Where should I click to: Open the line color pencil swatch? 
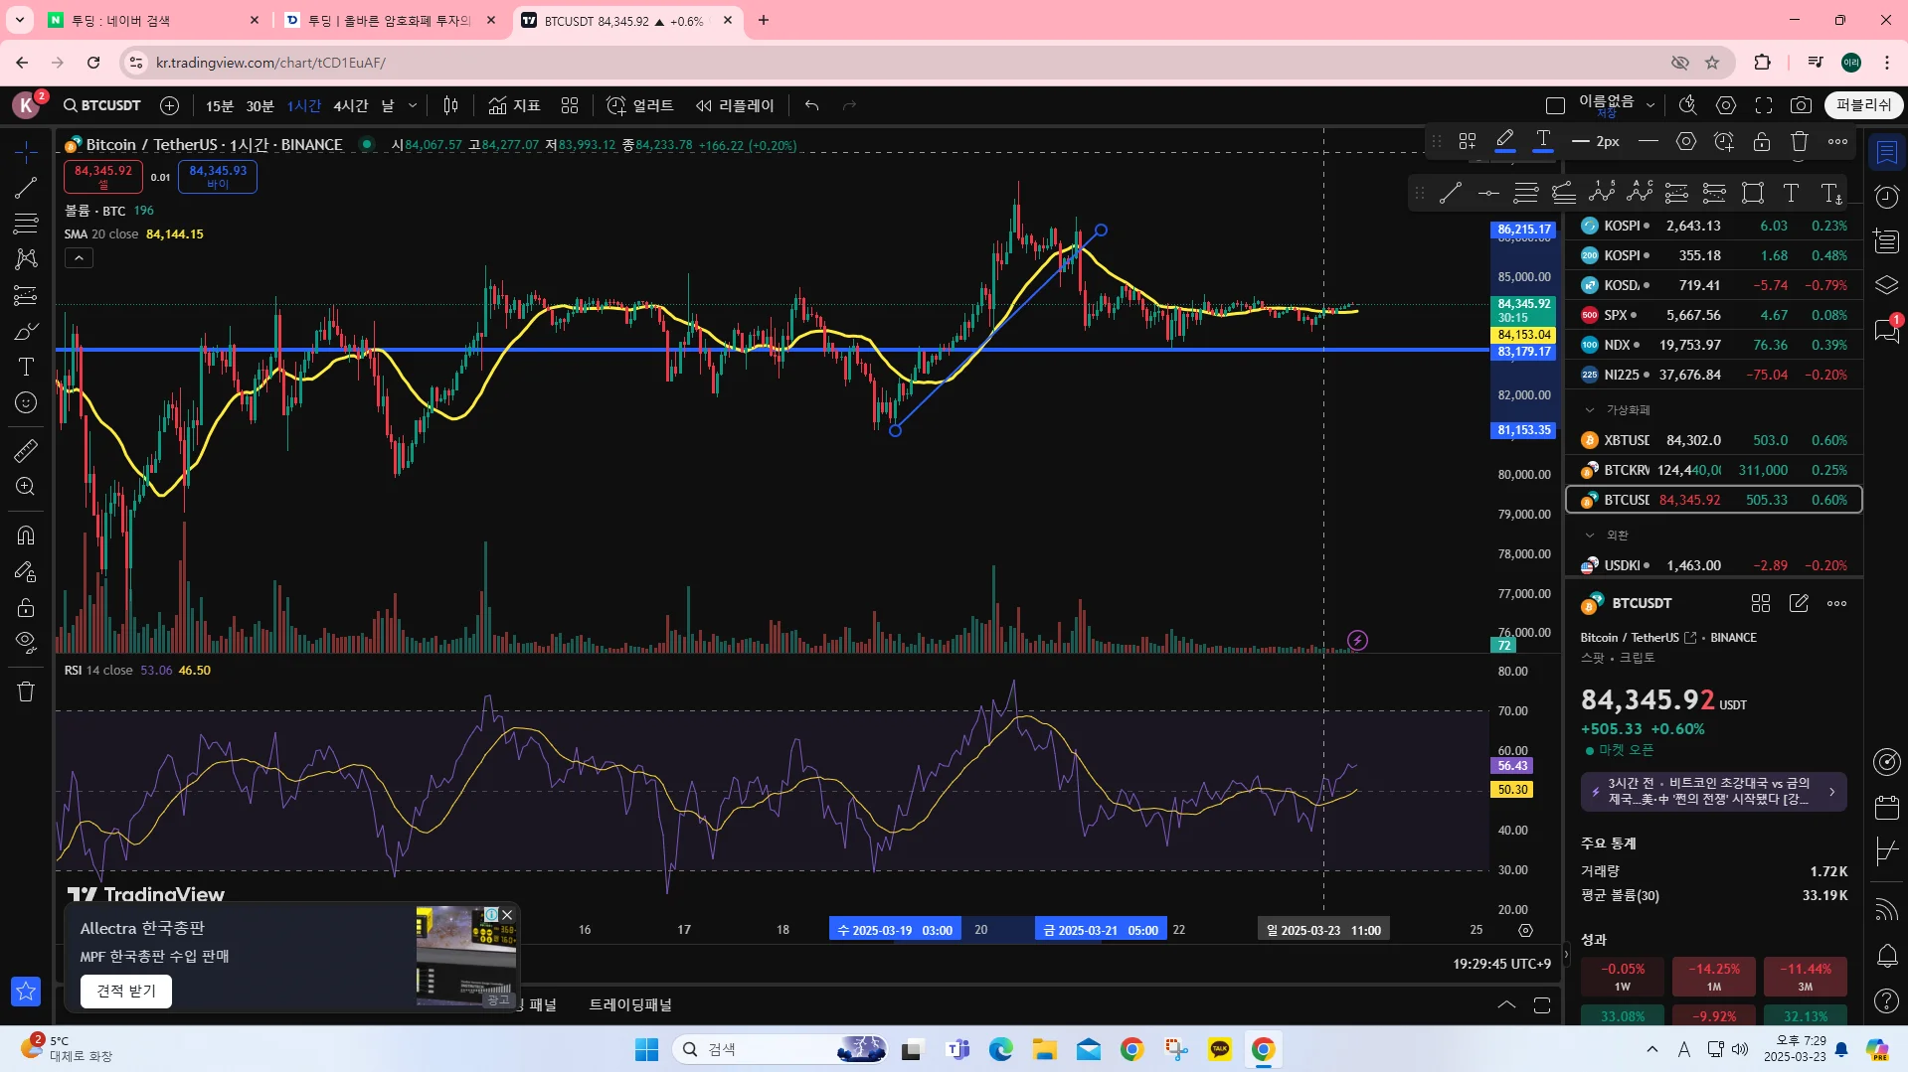1504,141
